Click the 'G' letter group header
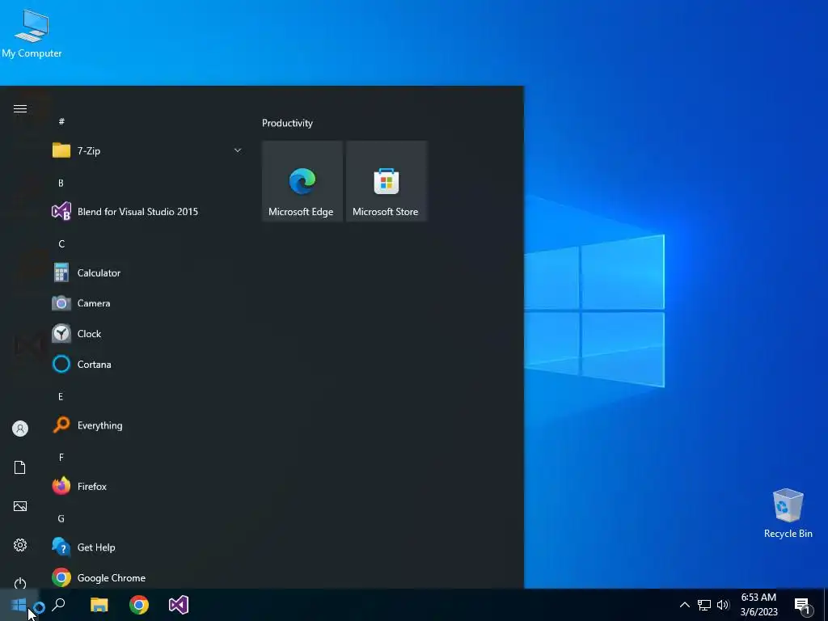 pyautogui.click(x=61, y=518)
